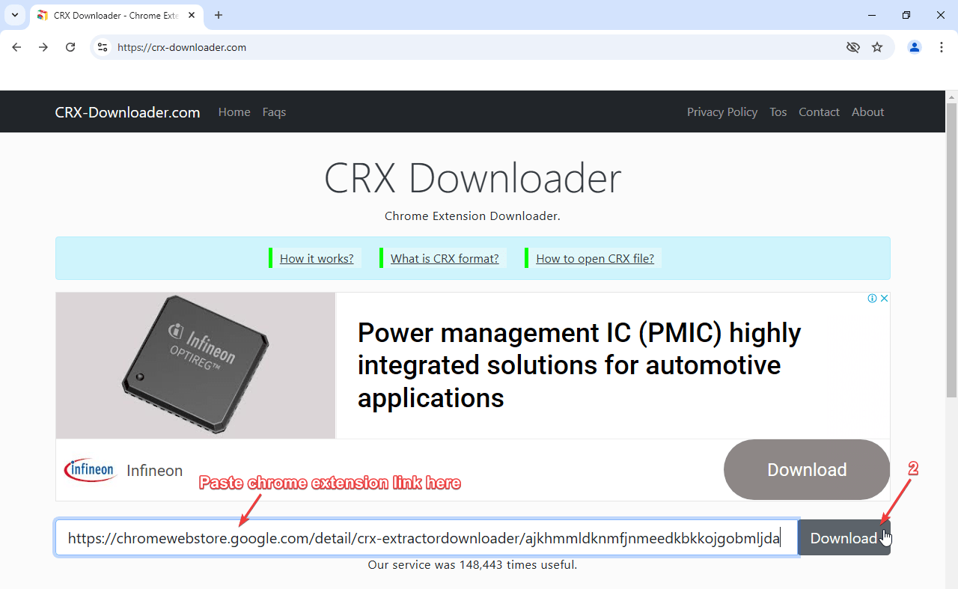Viewport: 958px width, 589px height.
Task: Open 'How to open CRX file?' link
Action: [594, 259]
